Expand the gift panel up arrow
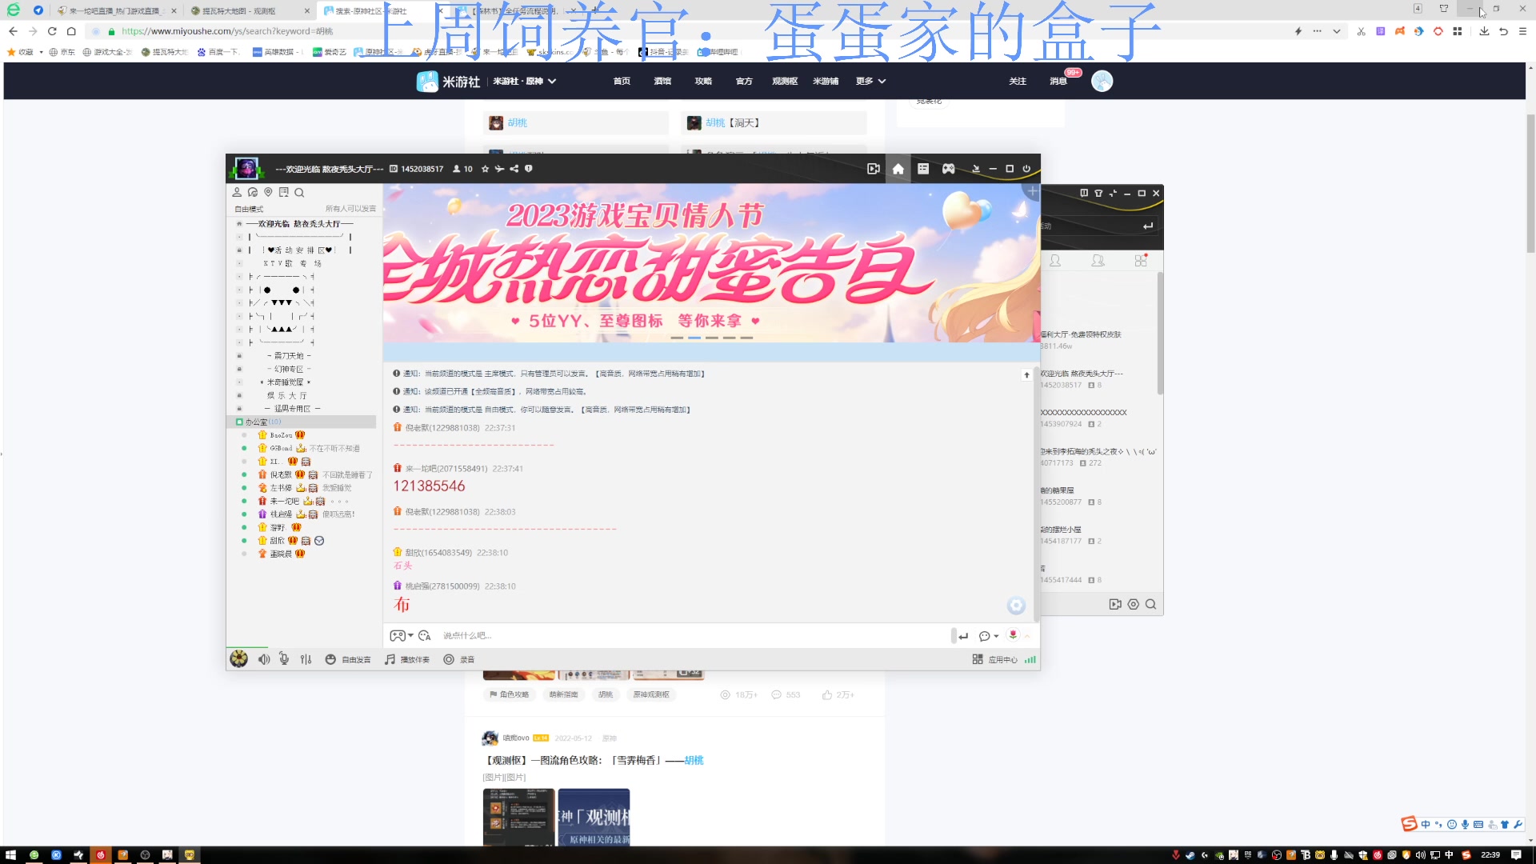The width and height of the screenshot is (1536, 864). [1027, 636]
